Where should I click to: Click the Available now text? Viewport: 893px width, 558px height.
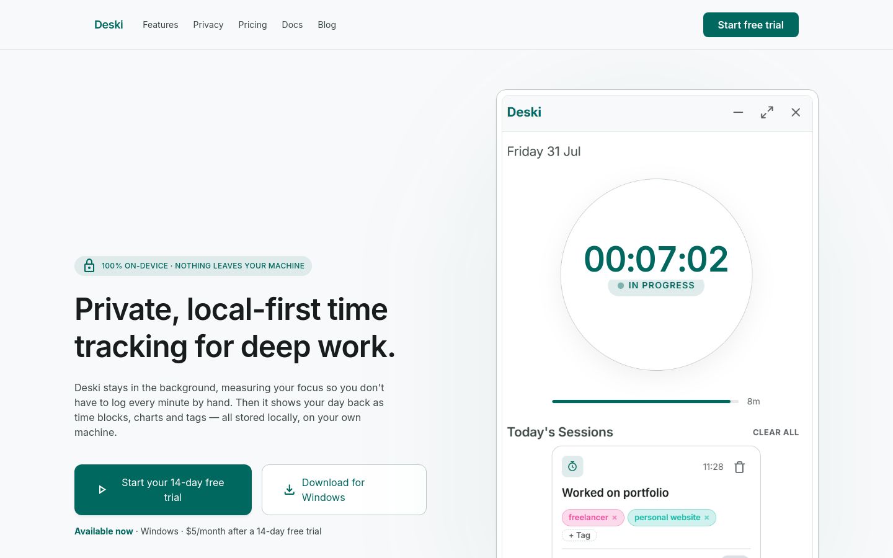tap(104, 531)
